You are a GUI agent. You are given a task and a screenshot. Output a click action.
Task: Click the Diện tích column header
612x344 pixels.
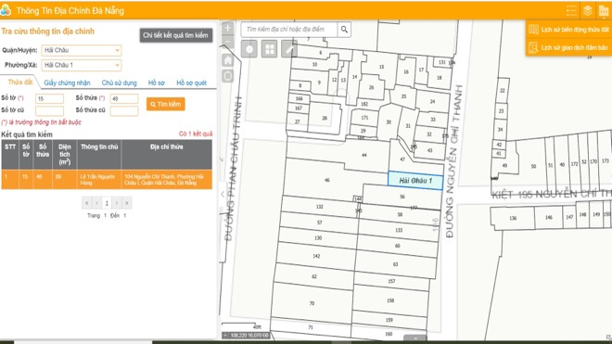pos(64,154)
